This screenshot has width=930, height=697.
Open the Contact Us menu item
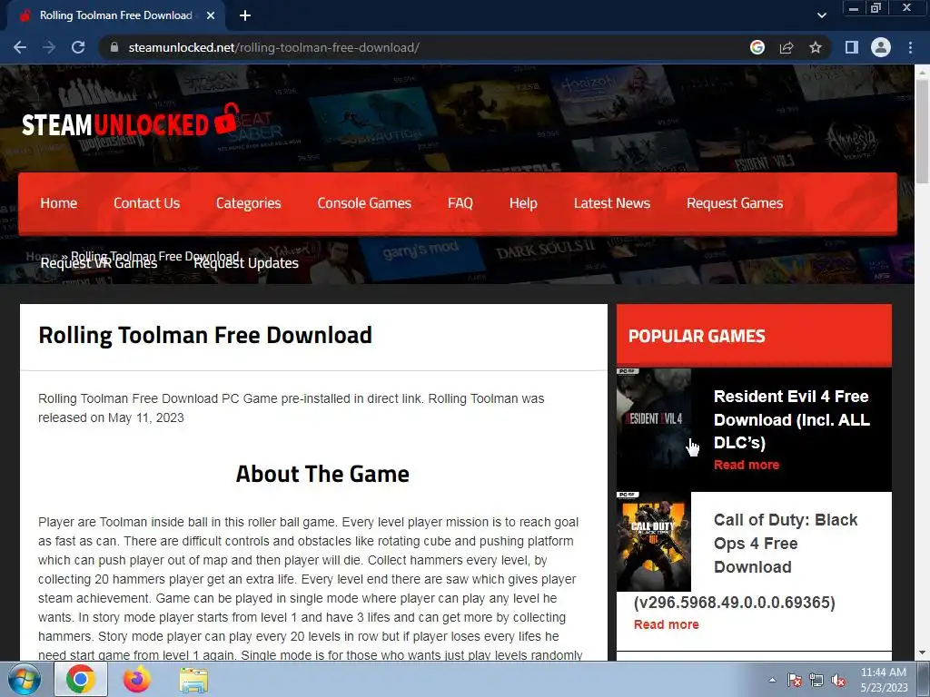[146, 203]
